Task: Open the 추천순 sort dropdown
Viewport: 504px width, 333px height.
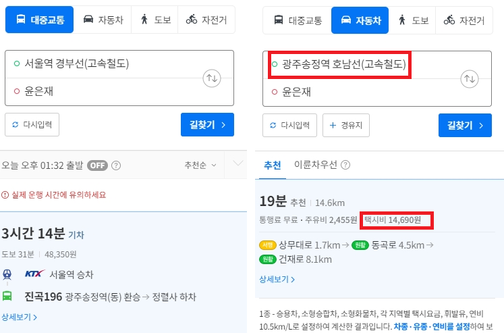Action: coord(200,165)
